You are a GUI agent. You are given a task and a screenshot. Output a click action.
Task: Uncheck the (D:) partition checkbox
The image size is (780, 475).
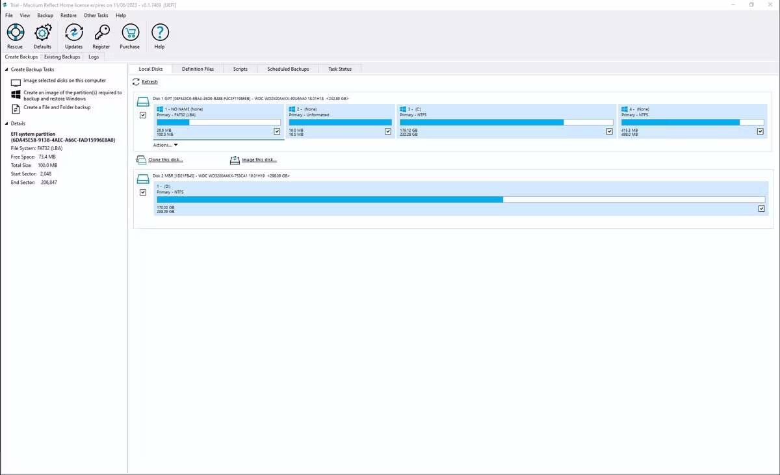pos(761,209)
